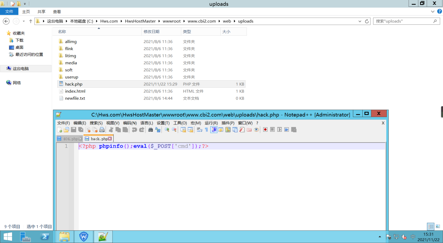443x243 pixels.
Task: Open the 主页 ribbon tab in Explorer
Action: pyautogui.click(x=26, y=12)
